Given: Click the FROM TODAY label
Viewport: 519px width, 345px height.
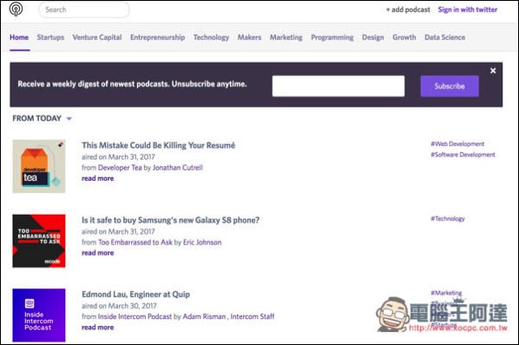Looking at the screenshot, I should [36, 118].
